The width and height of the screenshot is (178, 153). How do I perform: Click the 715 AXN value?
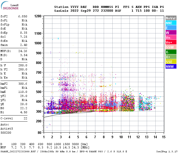(x=139, y=11)
